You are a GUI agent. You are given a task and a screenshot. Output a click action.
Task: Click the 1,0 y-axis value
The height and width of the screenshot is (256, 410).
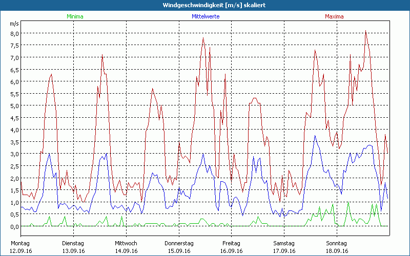point(14,202)
